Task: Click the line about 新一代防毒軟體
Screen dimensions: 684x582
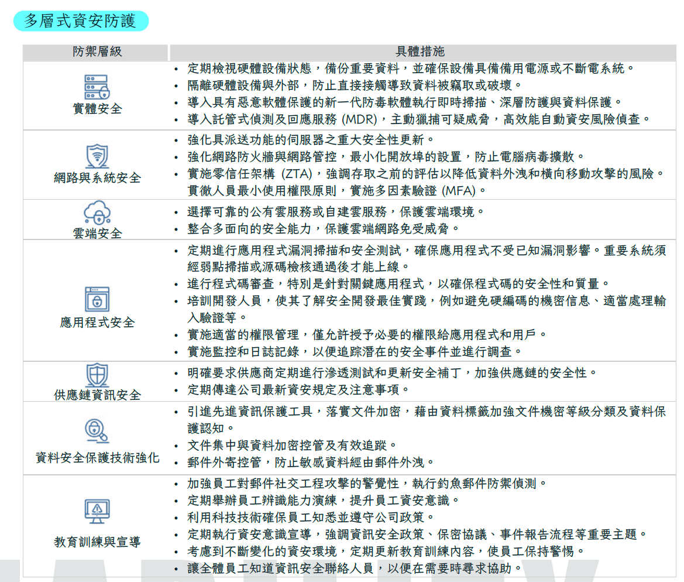Action: tap(405, 102)
